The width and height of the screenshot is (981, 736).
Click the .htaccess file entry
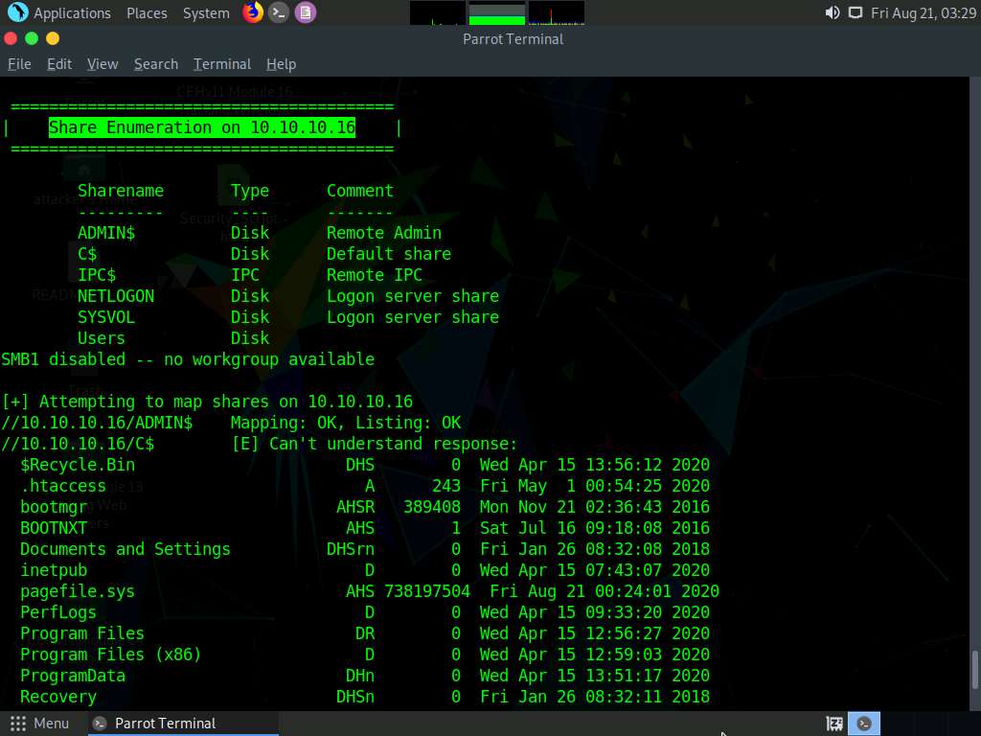[63, 486]
